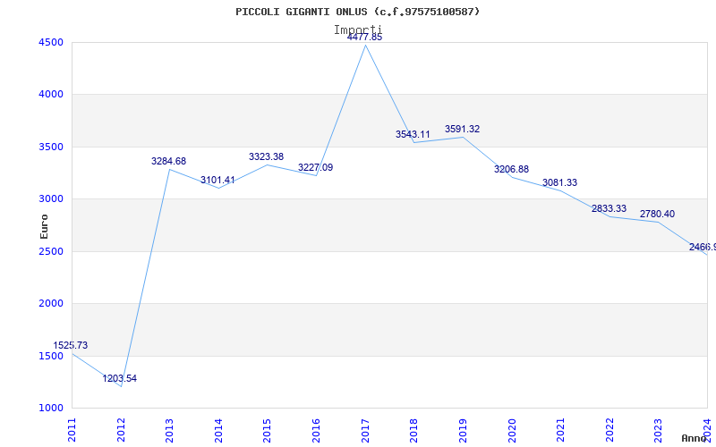The width and height of the screenshot is (716, 447).
Task: Click the 2012 x-axis year label
Action: [121, 430]
